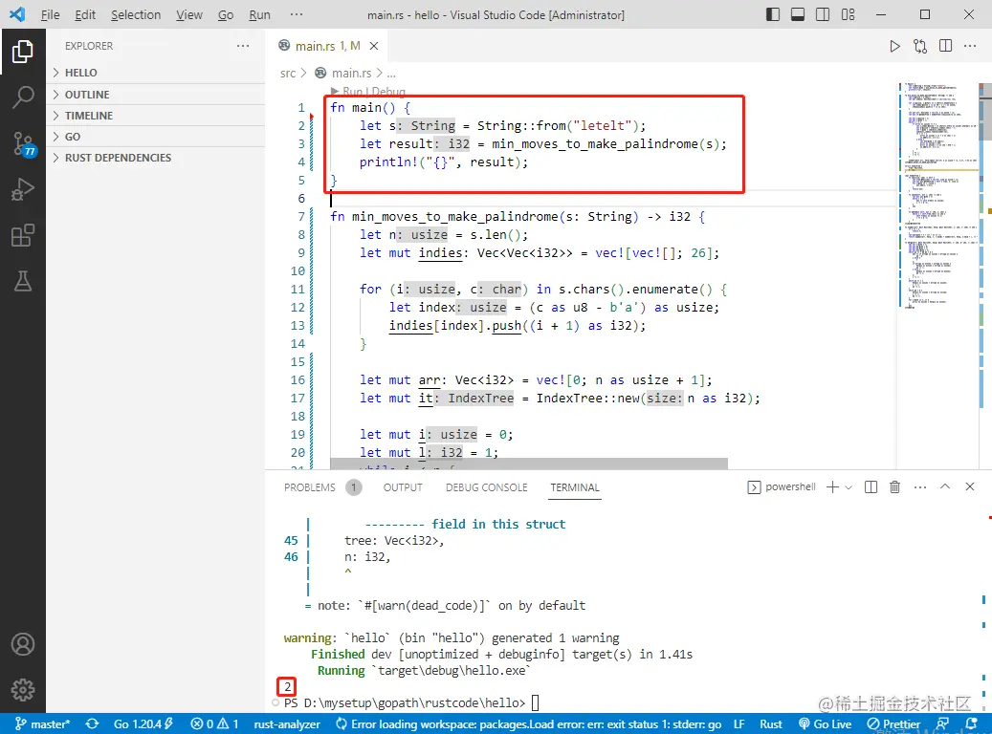Click the master* branch in status bar
Viewport: 992px width, 734px height.
coord(43,723)
